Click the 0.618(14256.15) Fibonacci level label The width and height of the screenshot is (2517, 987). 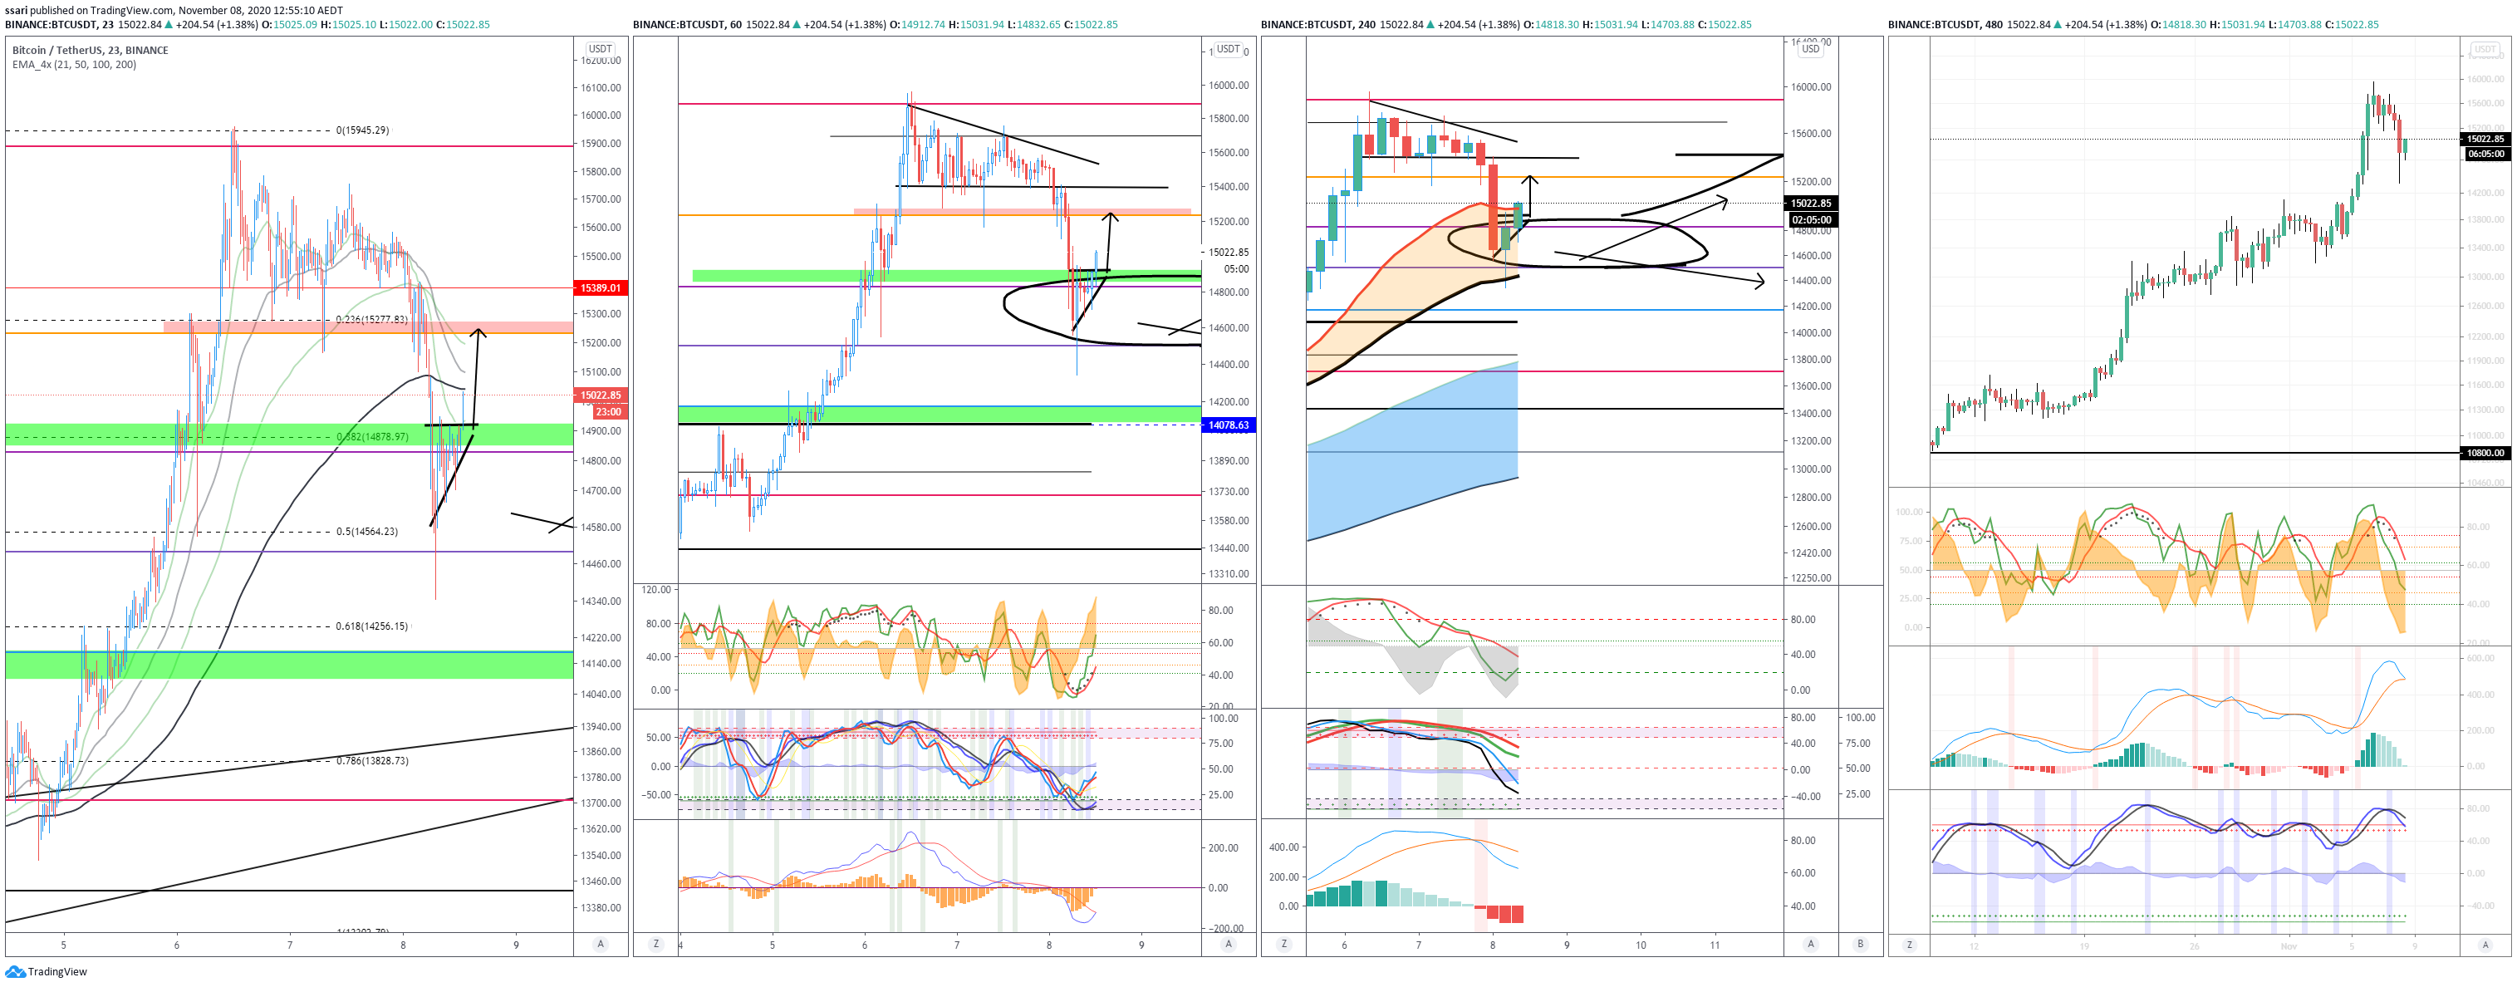(x=371, y=626)
